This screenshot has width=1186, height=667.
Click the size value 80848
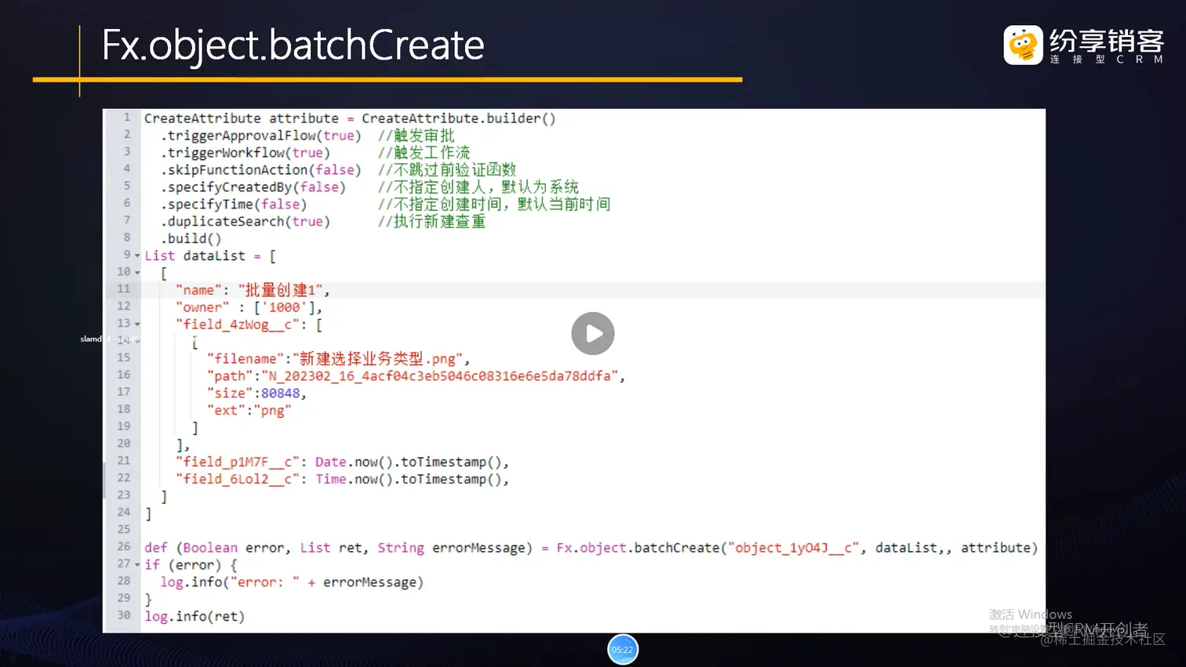[x=280, y=393]
